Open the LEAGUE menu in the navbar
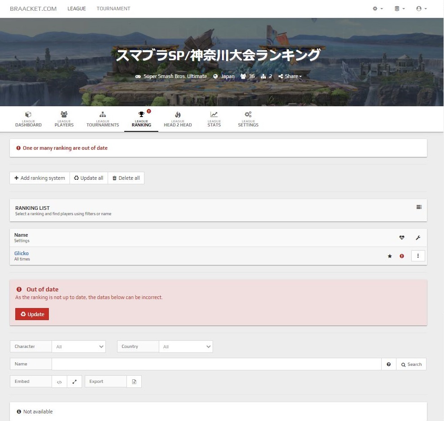444x421 pixels. click(76, 9)
